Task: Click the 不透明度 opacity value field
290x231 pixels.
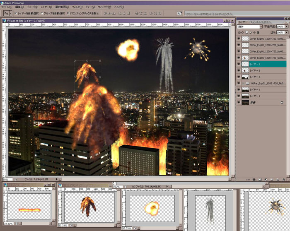Action: pyautogui.click(x=280, y=26)
